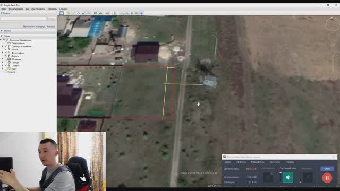Screen dimensions: 340x191
Task: Open the Ruler measurement tool
Action: [x=115, y=13]
